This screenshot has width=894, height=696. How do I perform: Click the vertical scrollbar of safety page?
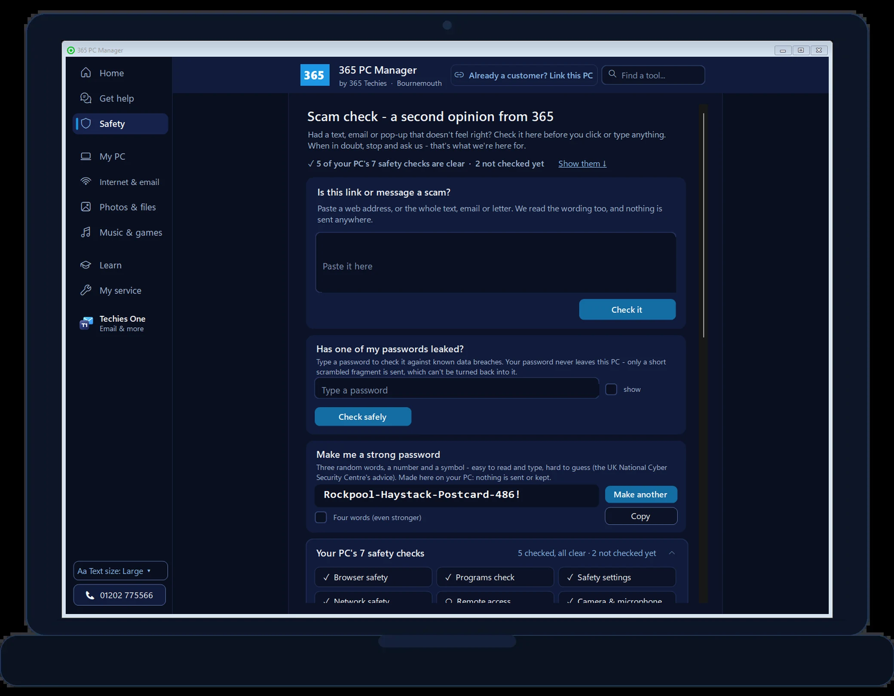point(704,225)
